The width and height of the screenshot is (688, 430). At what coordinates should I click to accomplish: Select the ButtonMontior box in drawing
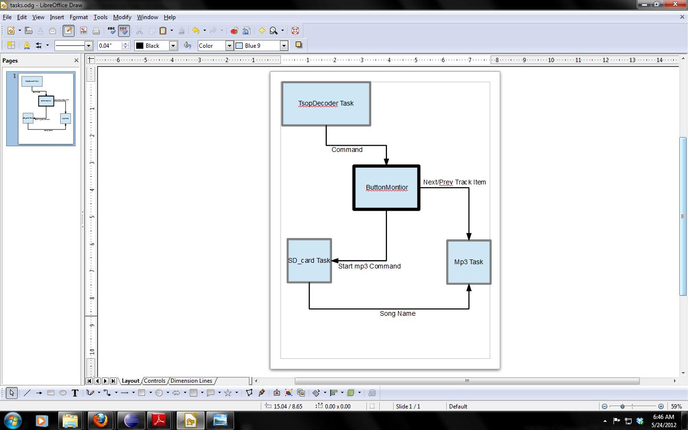[387, 188]
